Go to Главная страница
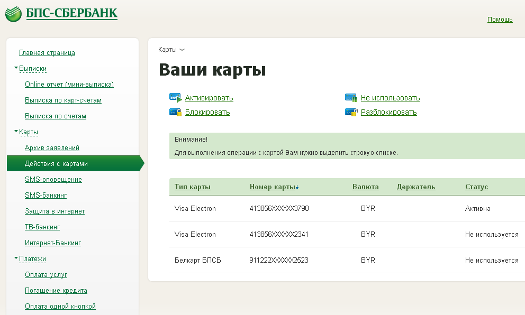This screenshot has height=315, width=525. [x=47, y=53]
